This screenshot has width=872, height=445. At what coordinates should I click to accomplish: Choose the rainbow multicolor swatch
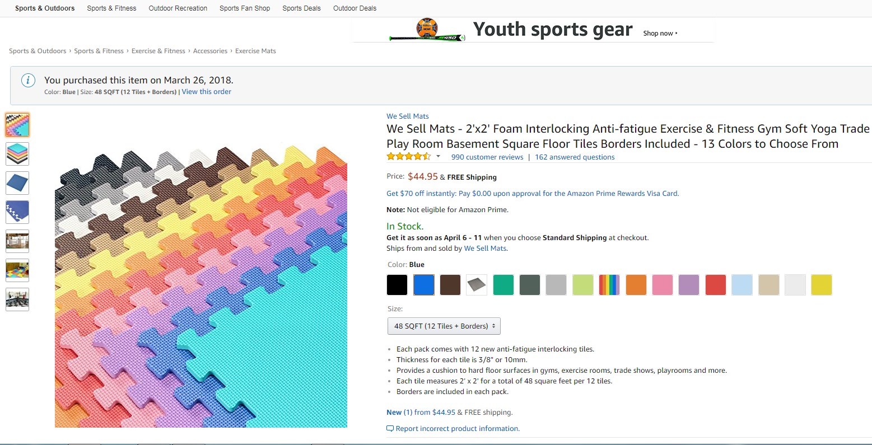[609, 285]
